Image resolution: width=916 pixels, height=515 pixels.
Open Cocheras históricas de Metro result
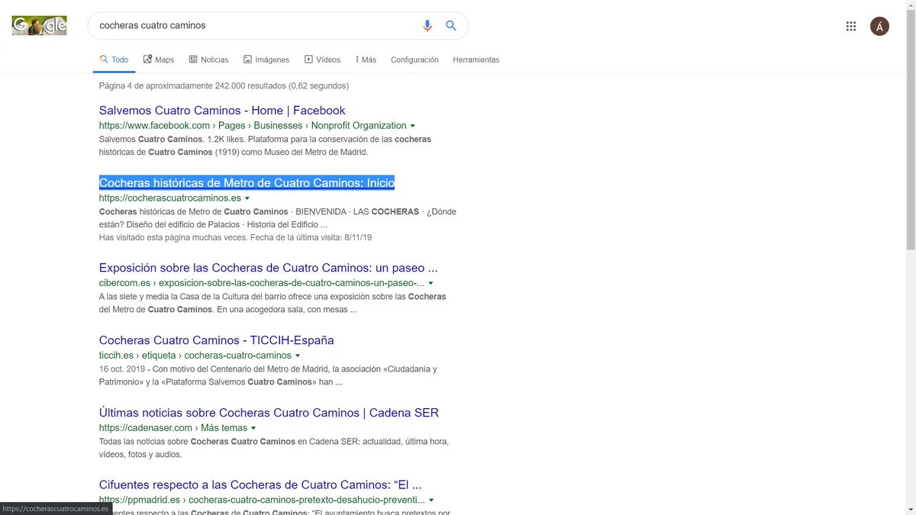(247, 183)
